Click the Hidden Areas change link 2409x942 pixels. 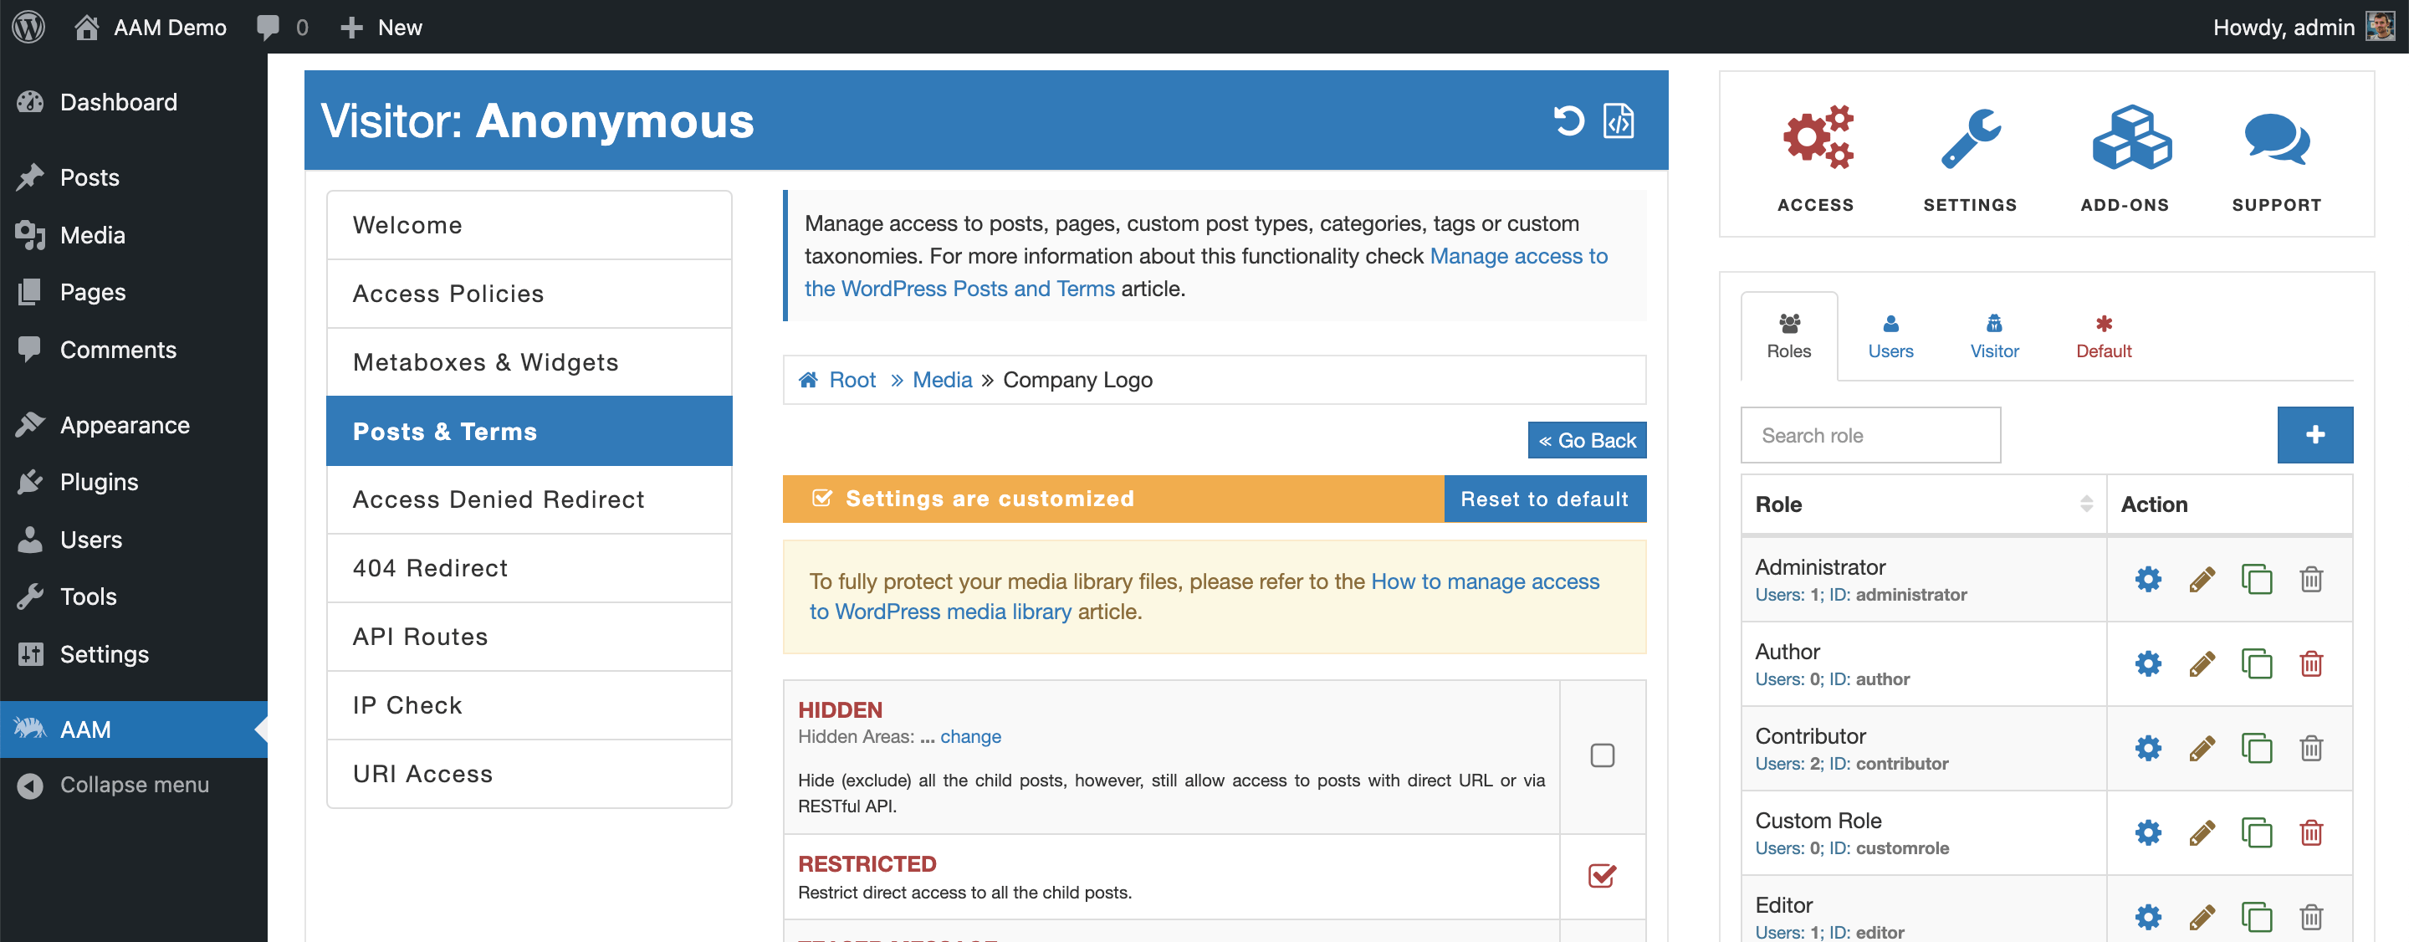(969, 736)
